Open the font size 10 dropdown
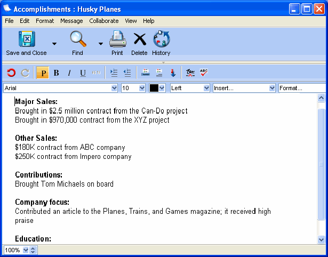 (142, 88)
